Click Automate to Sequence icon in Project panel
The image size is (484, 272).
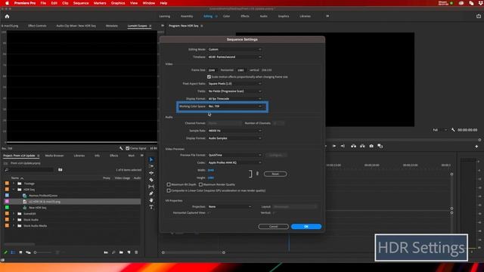click(106, 252)
